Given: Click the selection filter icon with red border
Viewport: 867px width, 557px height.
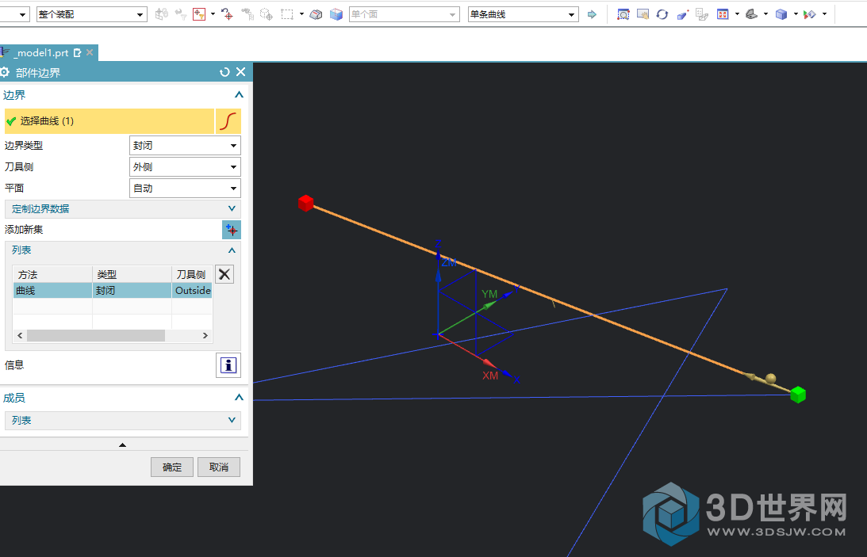Looking at the screenshot, I should [x=199, y=14].
